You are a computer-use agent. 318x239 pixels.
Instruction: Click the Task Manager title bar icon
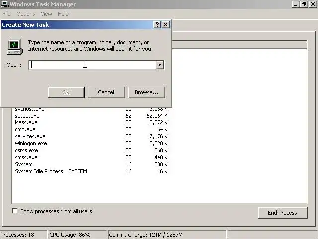5,4
